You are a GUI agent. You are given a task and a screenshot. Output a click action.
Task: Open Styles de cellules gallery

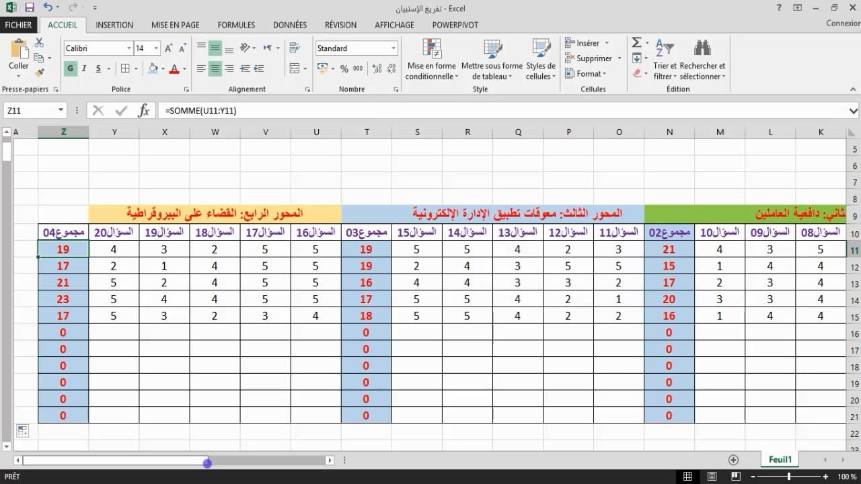pos(541,59)
